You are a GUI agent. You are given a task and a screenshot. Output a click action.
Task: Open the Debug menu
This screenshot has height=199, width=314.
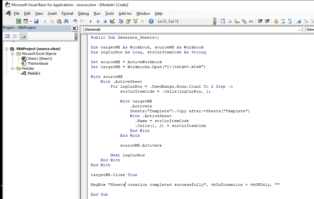(x=83, y=13)
